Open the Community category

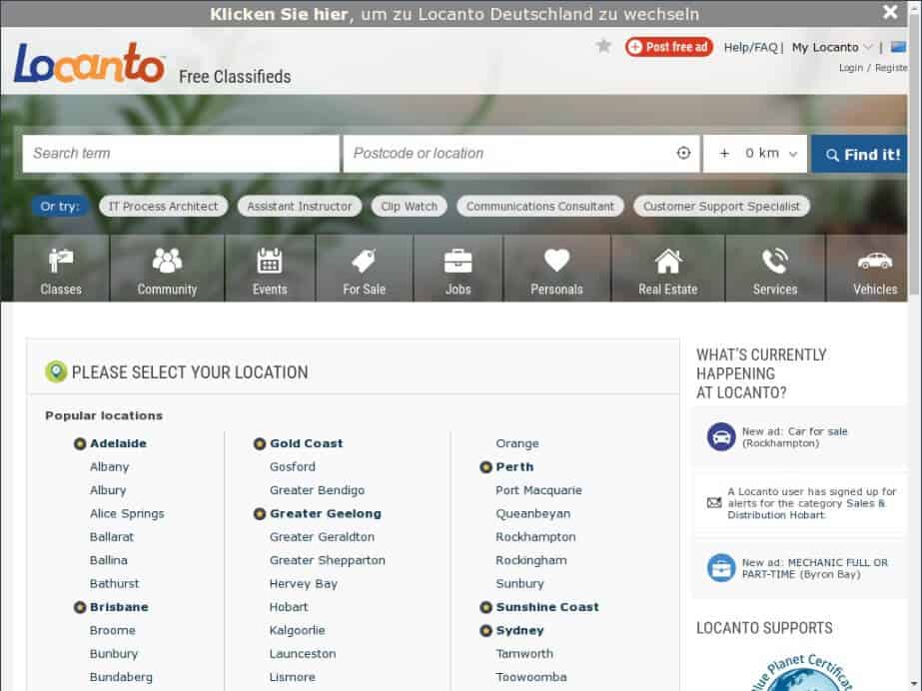click(167, 270)
